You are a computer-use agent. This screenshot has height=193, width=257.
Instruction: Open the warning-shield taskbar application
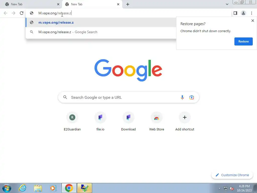click(85, 188)
